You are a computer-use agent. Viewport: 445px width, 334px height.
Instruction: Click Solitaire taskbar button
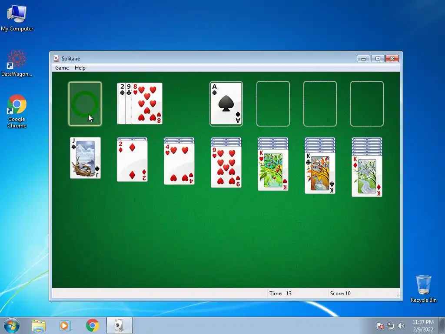click(x=119, y=325)
